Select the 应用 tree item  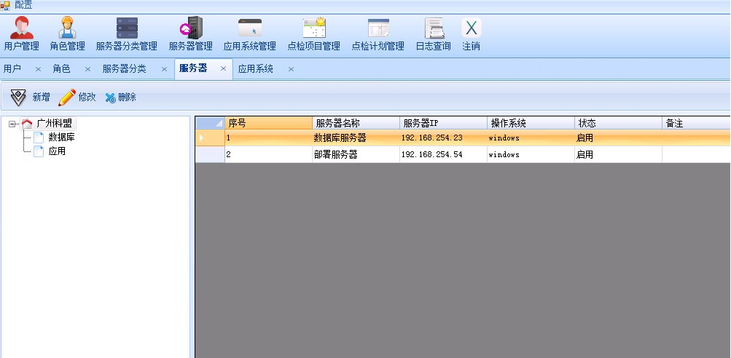click(x=57, y=151)
